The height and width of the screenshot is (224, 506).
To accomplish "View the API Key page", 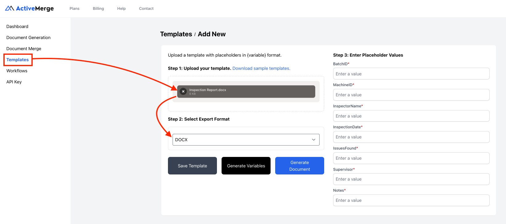I will [14, 82].
